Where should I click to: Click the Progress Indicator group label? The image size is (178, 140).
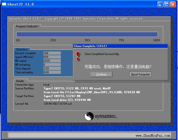point(27,26)
